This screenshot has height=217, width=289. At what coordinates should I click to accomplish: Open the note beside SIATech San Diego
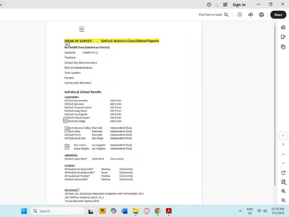tap(65, 120)
